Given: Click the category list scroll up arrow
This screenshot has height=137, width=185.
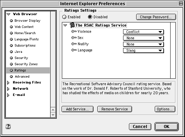Looking at the screenshot, I should 53,110.
